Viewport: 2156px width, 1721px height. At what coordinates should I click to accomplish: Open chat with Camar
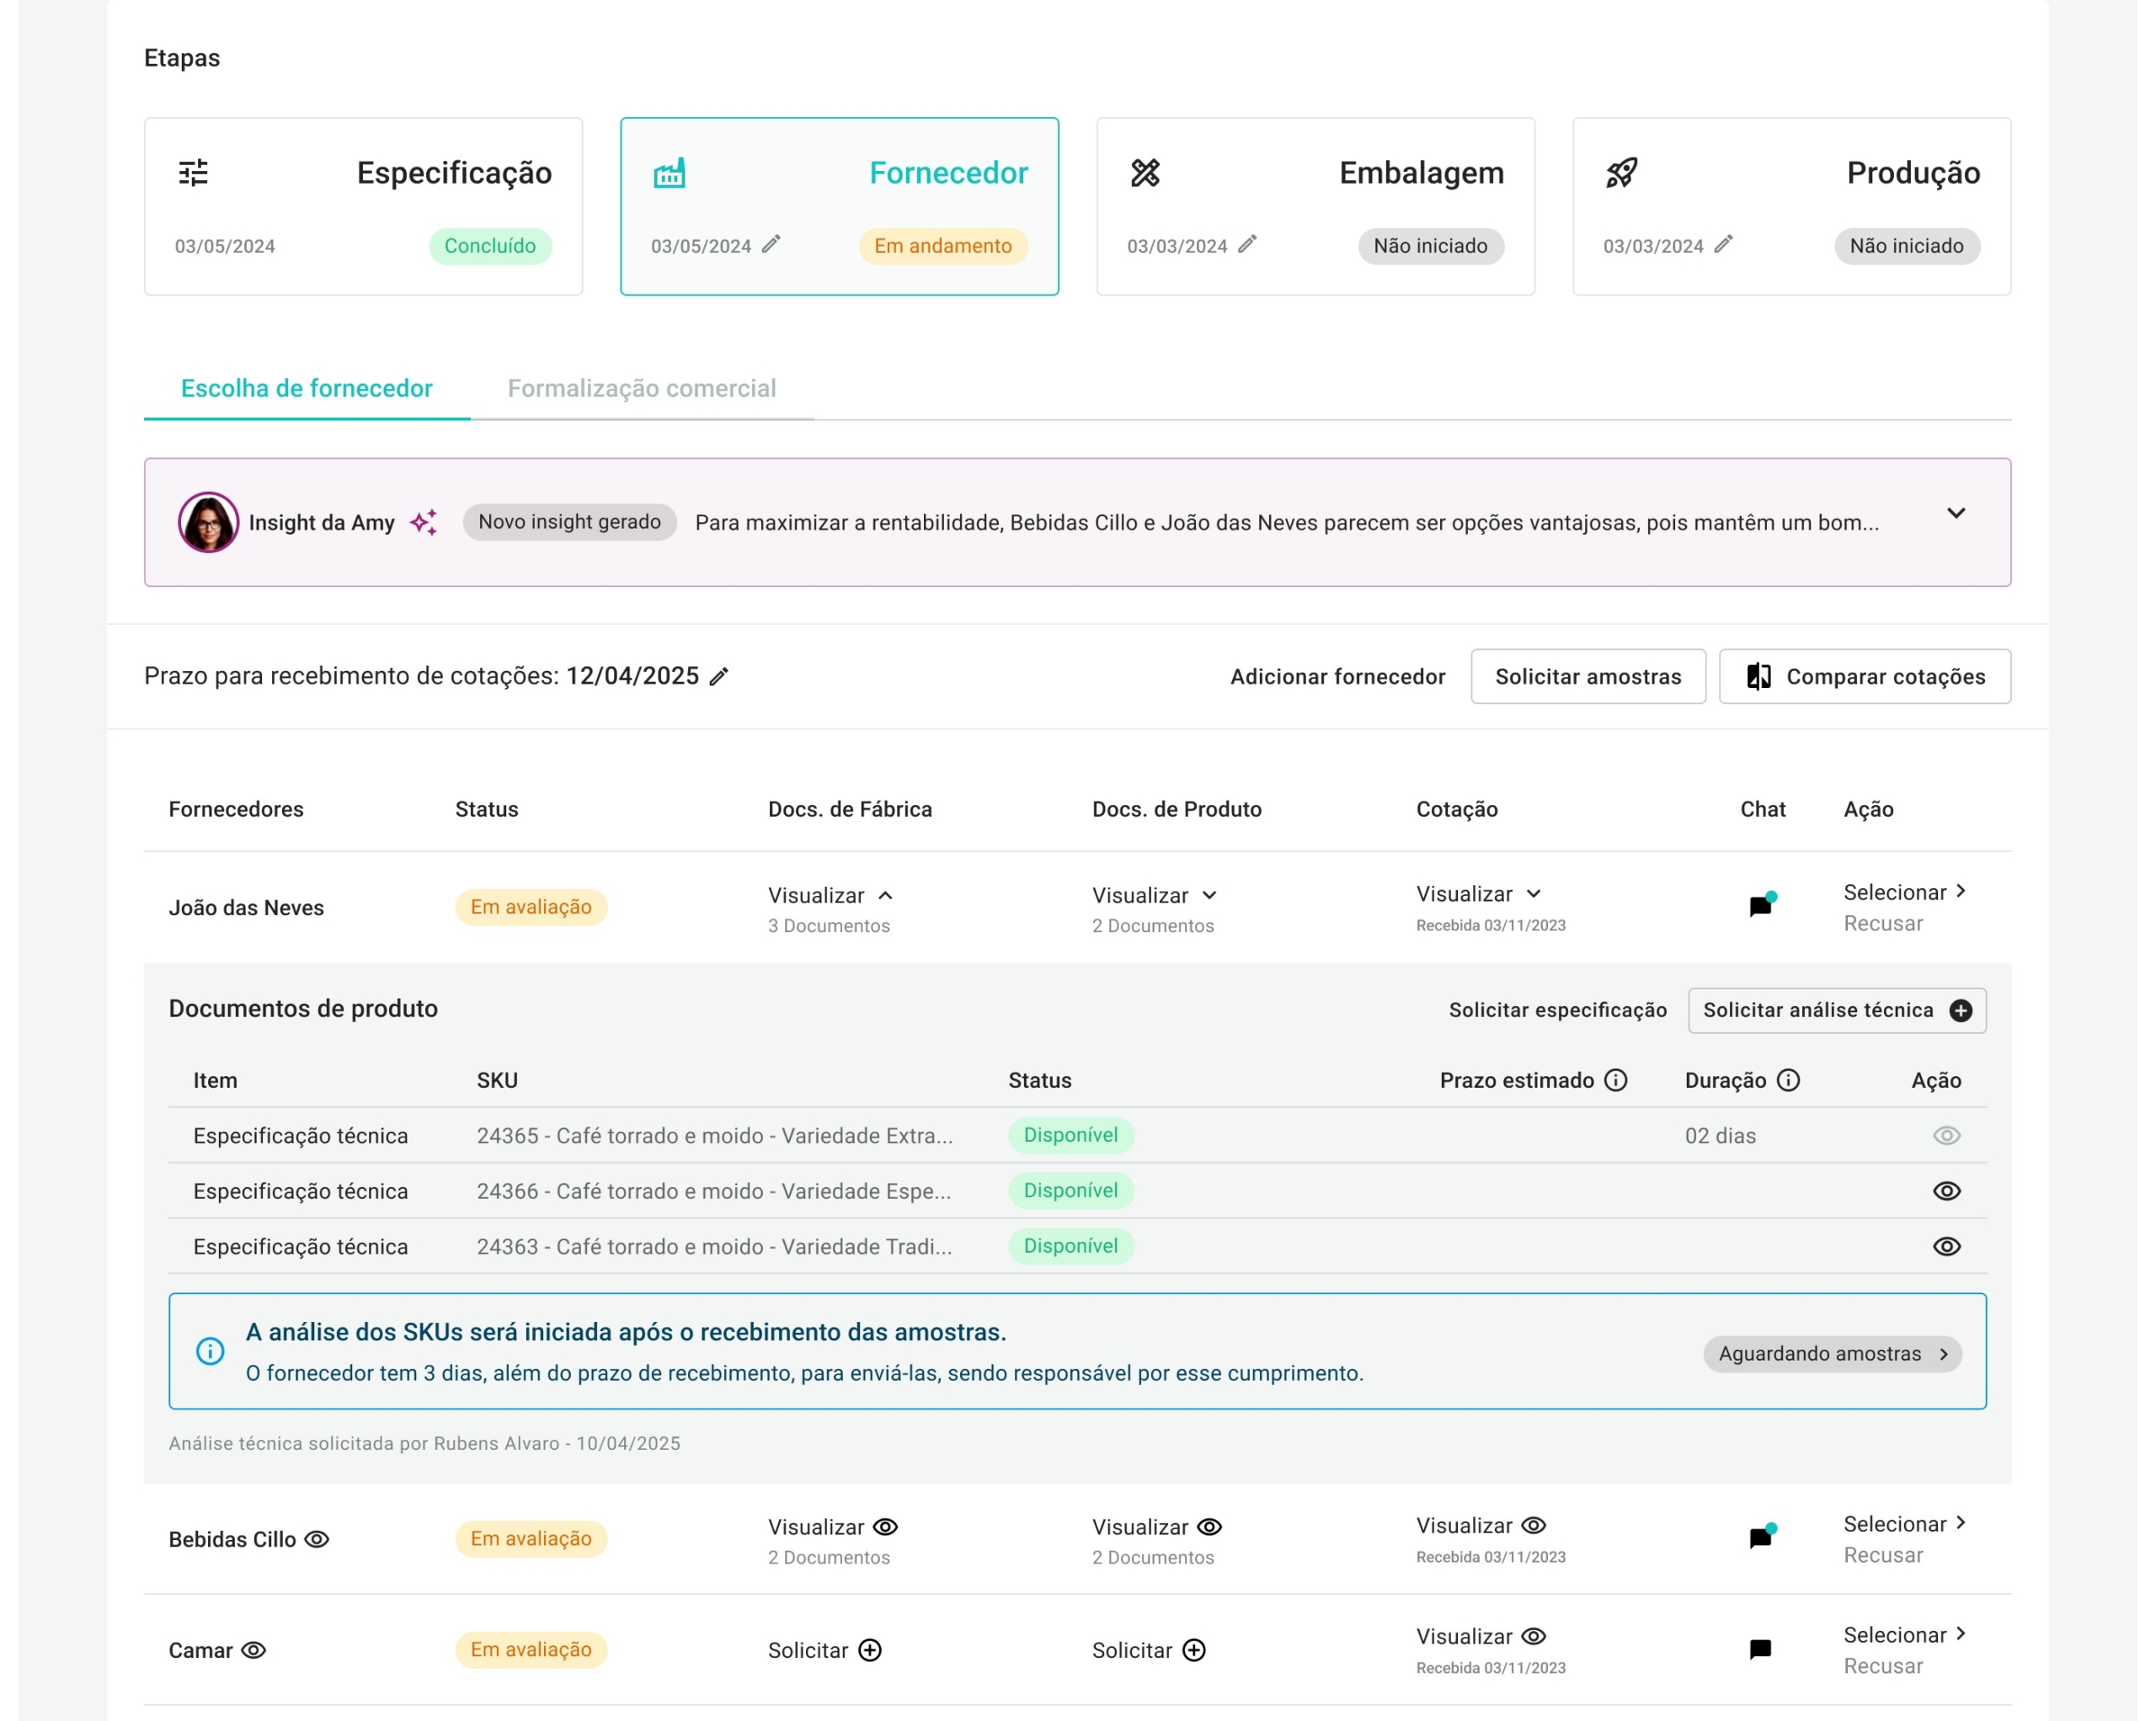click(x=1761, y=1649)
